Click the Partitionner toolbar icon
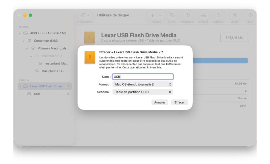Viewport: 270px width, 164px height. click(x=187, y=15)
